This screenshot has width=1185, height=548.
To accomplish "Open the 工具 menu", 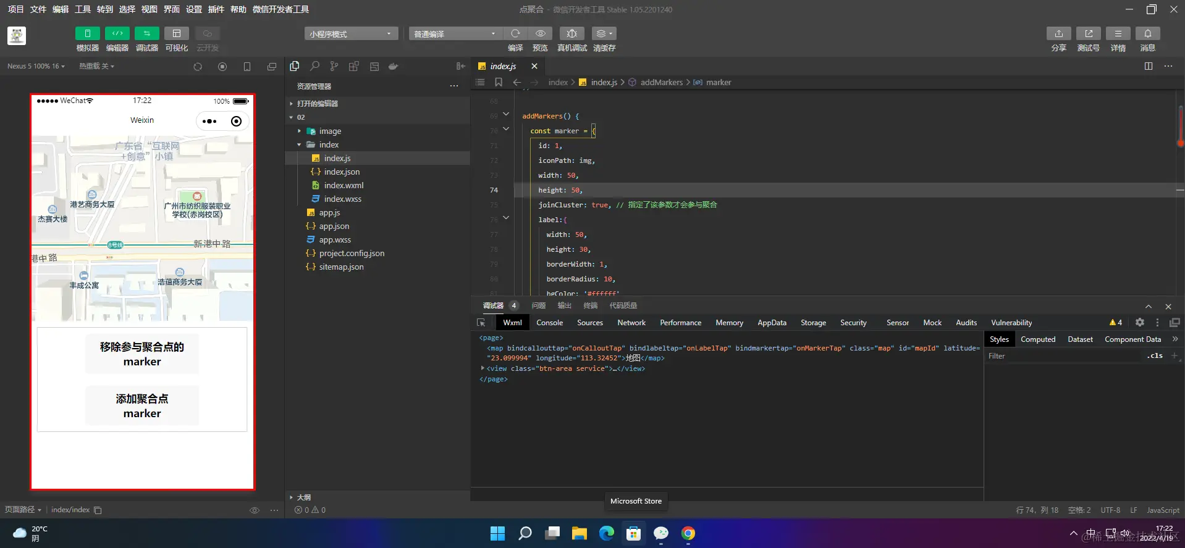I will pyautogui.click(x=83, y=9).
